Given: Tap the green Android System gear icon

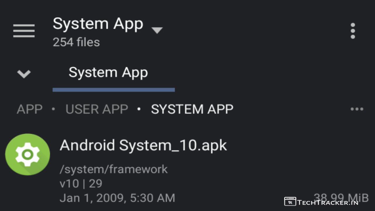Looking at the screenshot, I should (x=28, y=154).
